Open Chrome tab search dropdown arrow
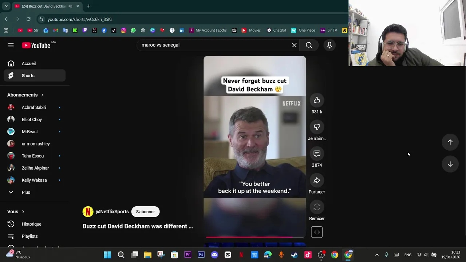 pyautogui.click(x=6, y=6)
